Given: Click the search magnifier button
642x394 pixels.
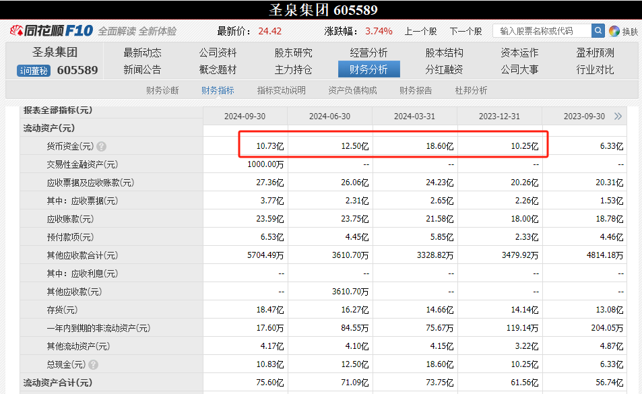Looking at the screenshot, I should 598,31.
